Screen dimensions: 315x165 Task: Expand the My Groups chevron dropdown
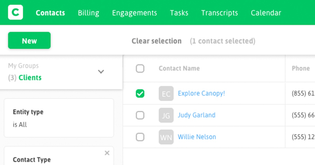pyautogui.click(x=101, y=72)
